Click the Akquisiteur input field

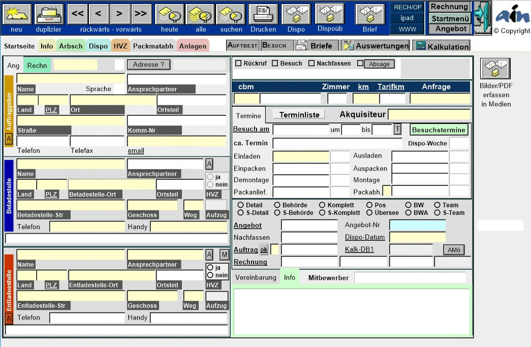tap(429, 114)
